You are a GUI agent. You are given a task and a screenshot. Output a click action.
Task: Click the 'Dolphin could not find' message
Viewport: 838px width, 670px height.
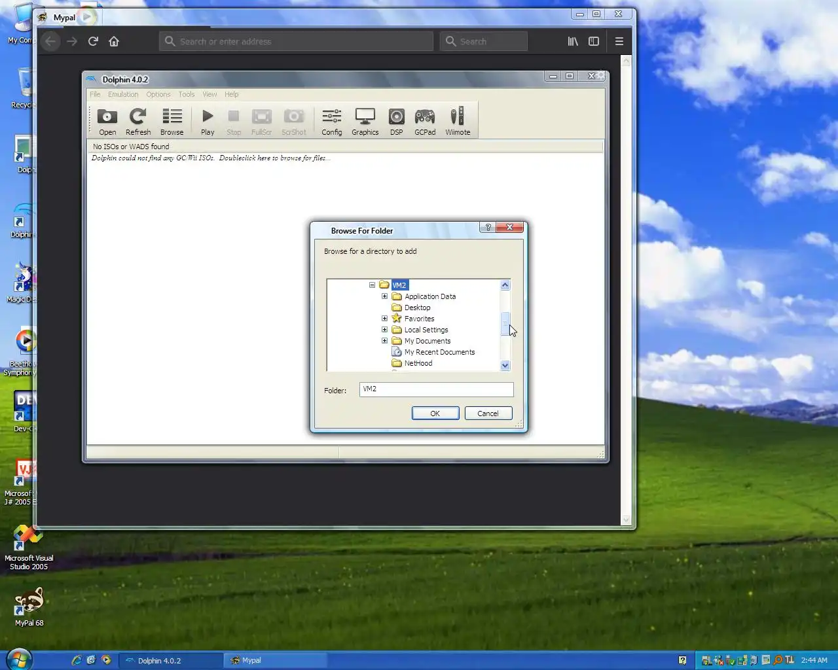(x=211, y=158)
